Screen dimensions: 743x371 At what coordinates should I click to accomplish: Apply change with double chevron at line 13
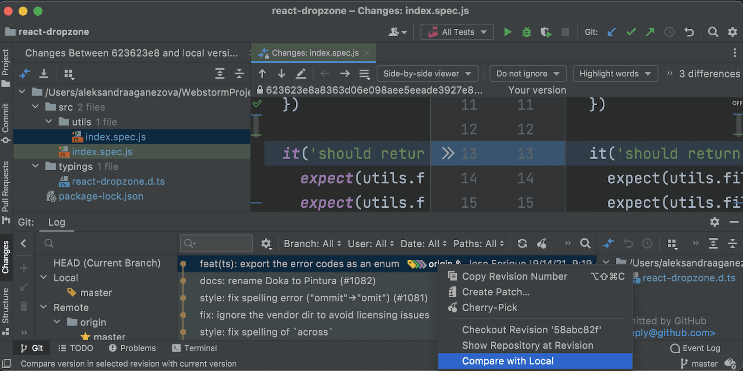point(448,154)
